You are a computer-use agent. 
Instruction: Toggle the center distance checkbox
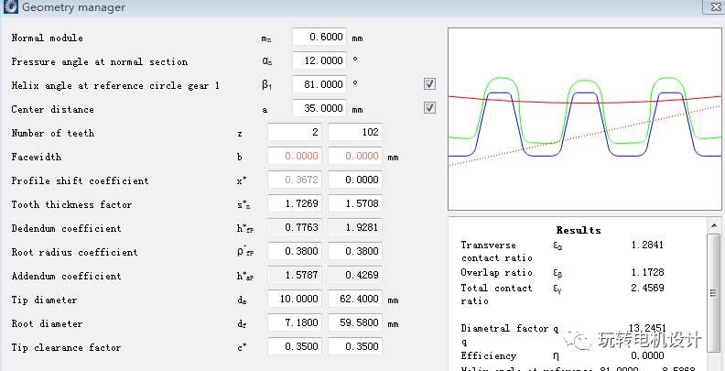pyautogui.click(x=429, y=108)
